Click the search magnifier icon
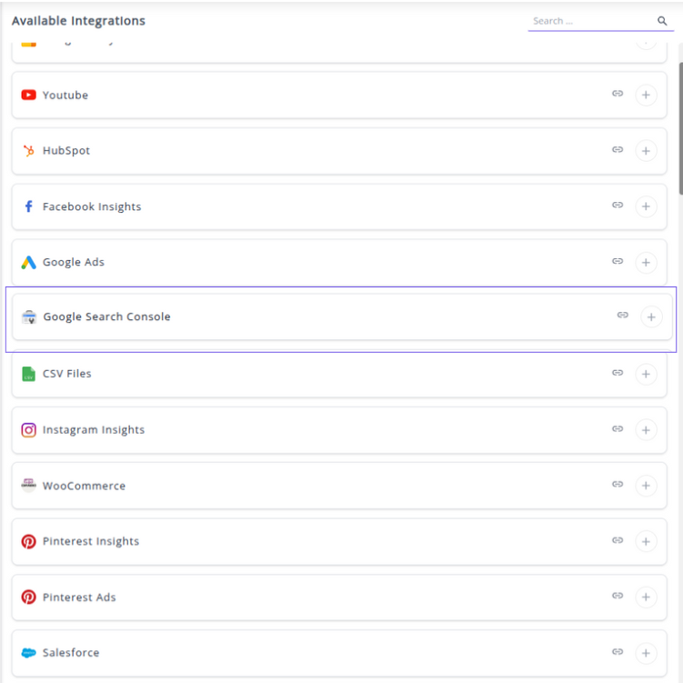683x683 pixels. point(662,21)
